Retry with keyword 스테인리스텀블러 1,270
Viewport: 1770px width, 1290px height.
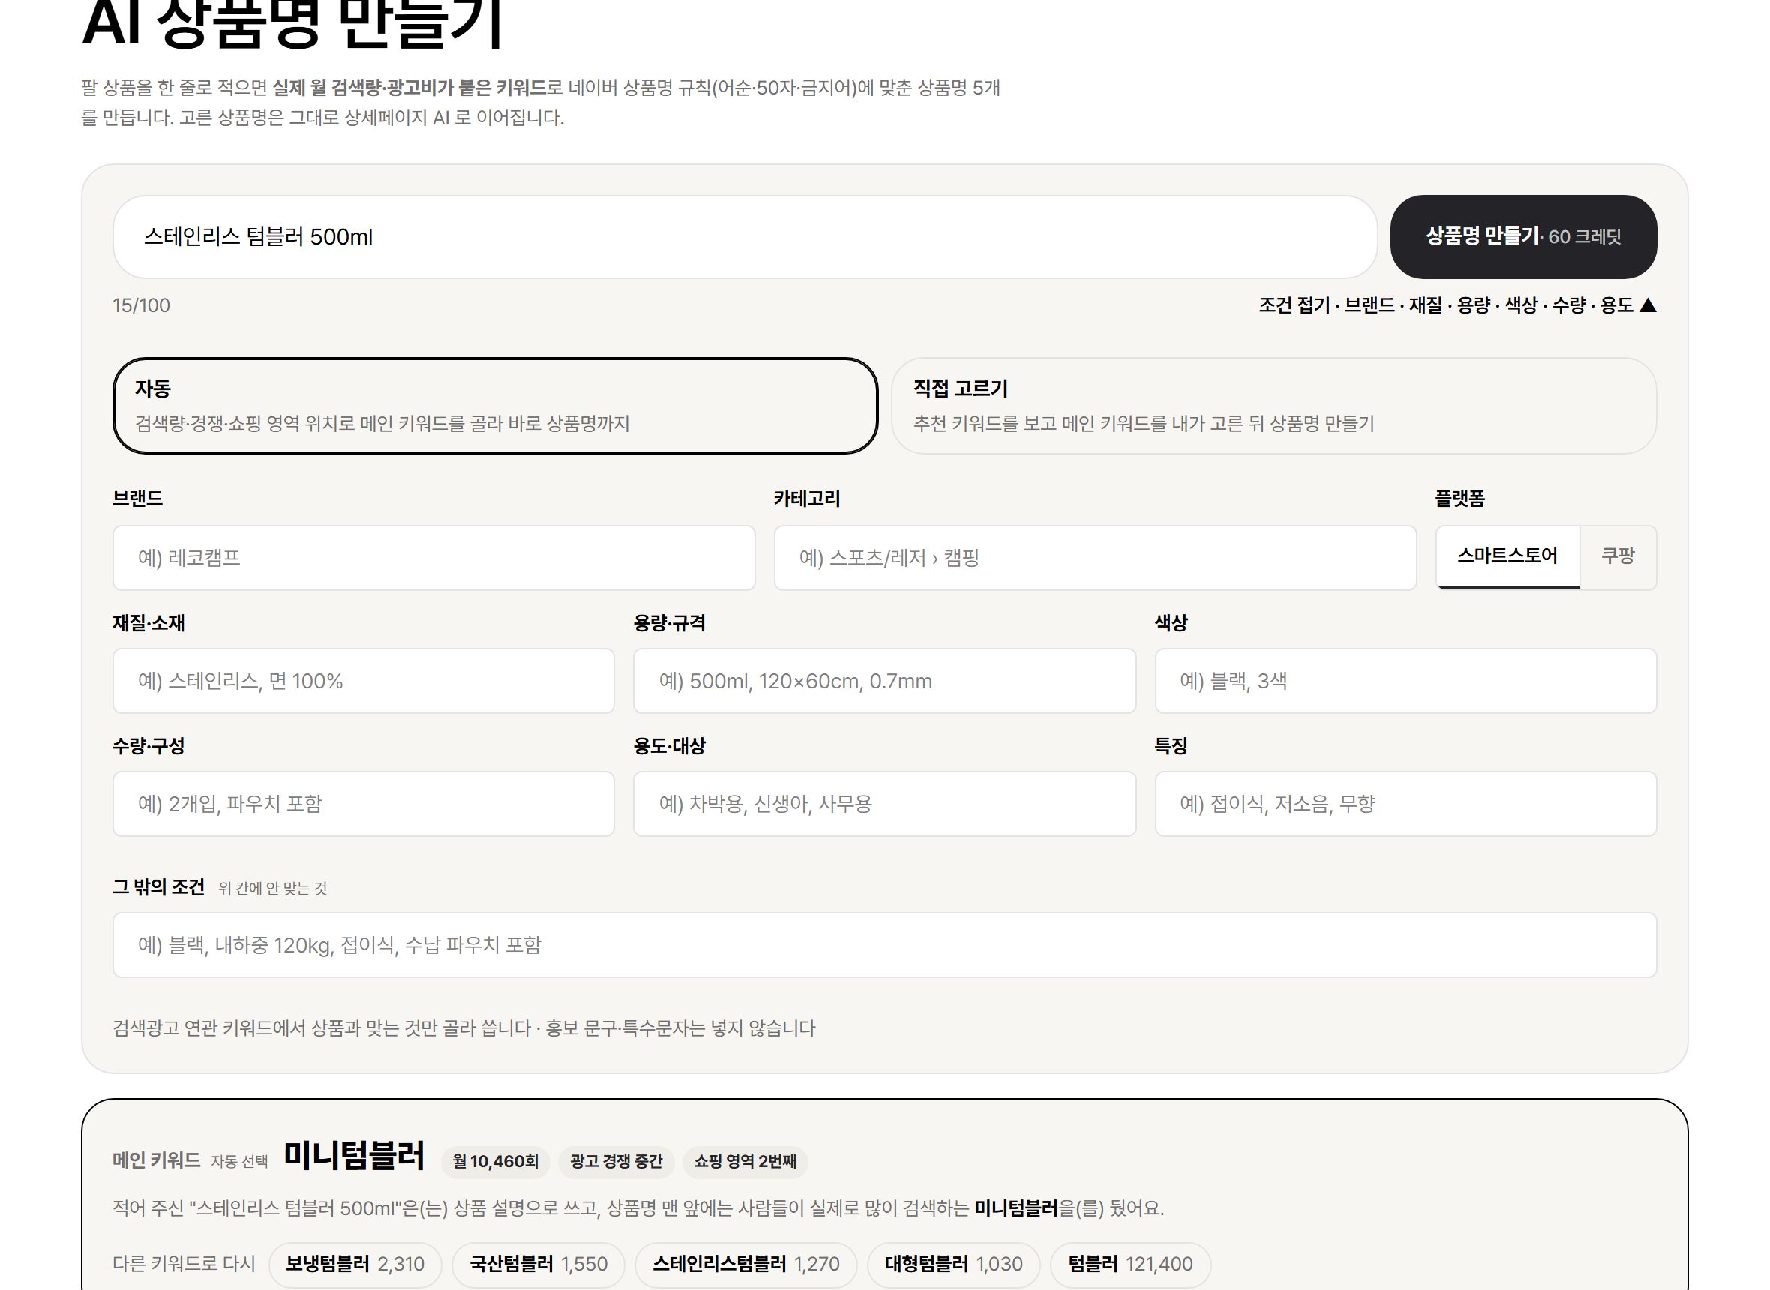point(745,1264)
